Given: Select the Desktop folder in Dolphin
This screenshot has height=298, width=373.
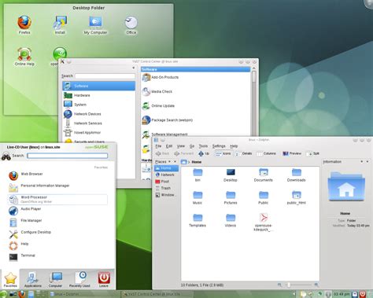Looking at the screenshot, I should coord(231,175).
